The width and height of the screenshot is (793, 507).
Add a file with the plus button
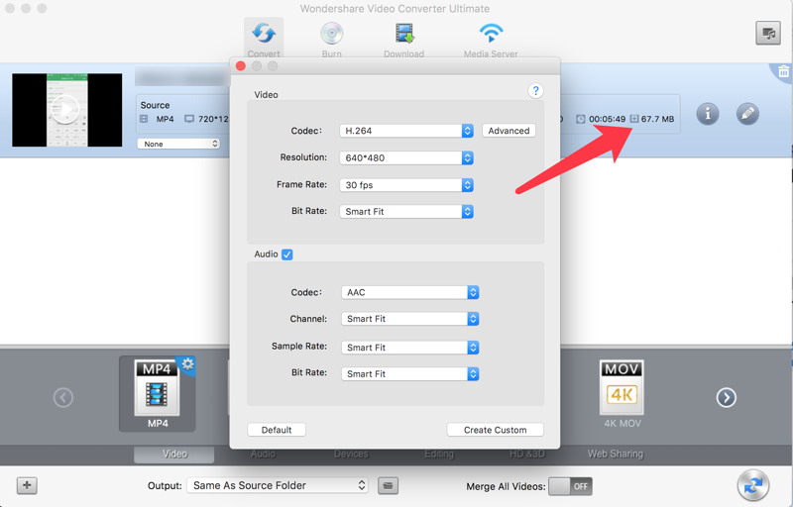(27, 486)
